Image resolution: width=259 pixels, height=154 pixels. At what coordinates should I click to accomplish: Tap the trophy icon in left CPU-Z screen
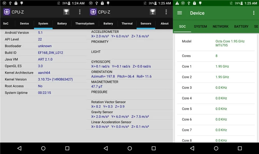(x=66, y=12)
